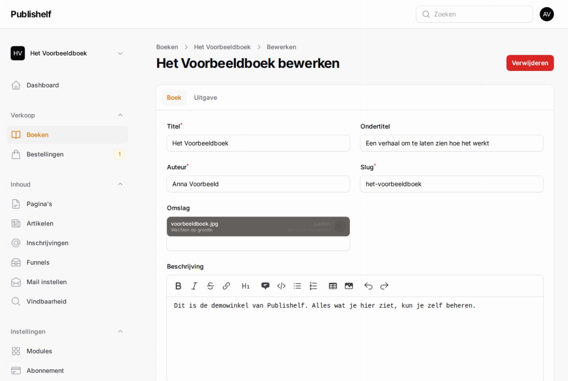The image size is (568, 381).
Task: Open Artikelen in the sidebar
Action: pyautogui.click(x=68, y=224)
